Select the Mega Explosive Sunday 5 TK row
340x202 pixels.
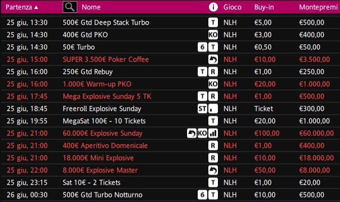[170, 96]
